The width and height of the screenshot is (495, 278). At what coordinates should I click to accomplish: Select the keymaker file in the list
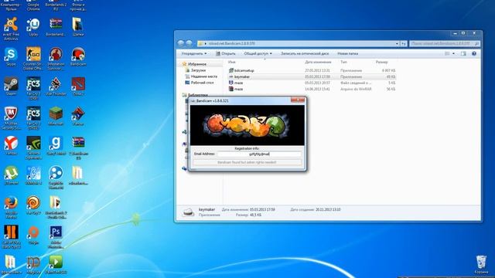(x=242, y=76)
